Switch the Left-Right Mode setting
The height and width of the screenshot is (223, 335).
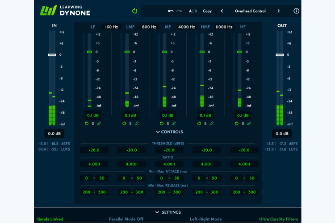coord(206,219)
